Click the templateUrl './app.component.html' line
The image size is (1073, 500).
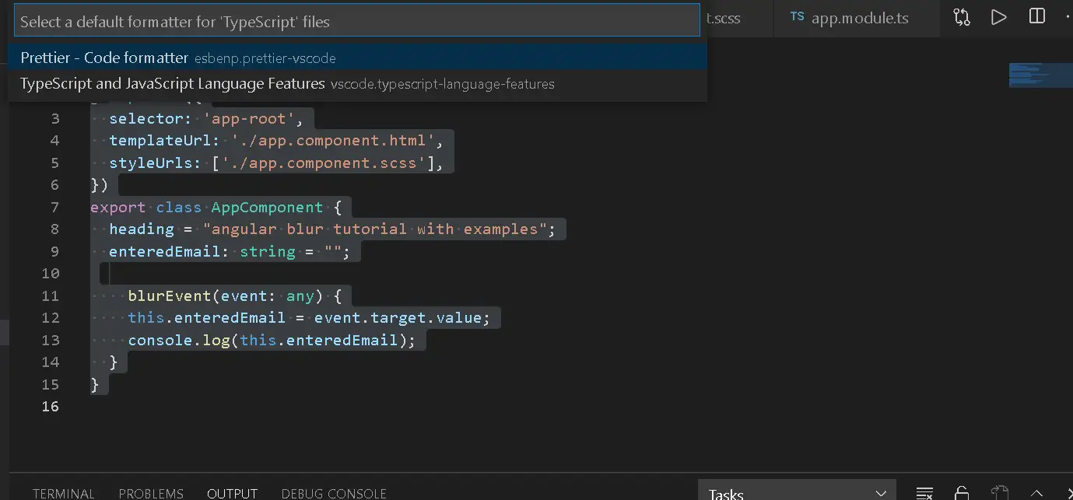[x=275, y=141]
